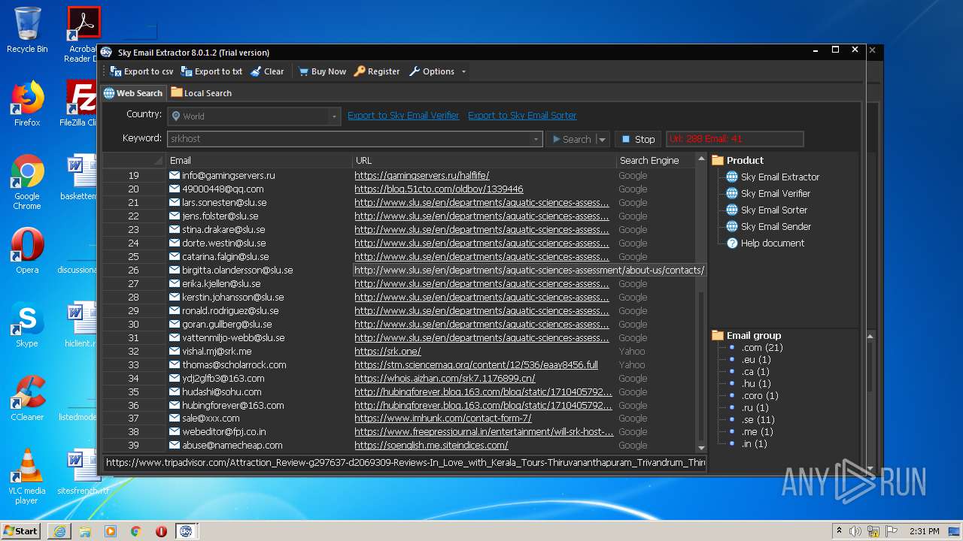Select email info@gamingservers.ru
Image resolution: width=963 pixels, height=541 pixels.
pyautogui.click(x=228, y=176)
